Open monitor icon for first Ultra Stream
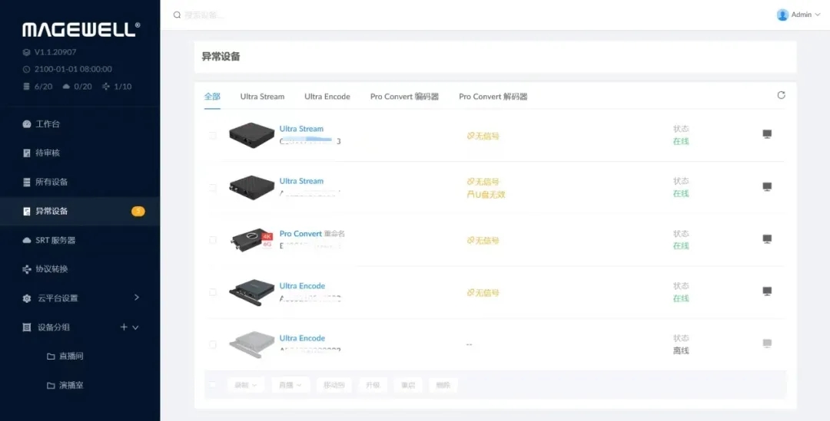Screen dimensions: 830x421 (766, 134)
